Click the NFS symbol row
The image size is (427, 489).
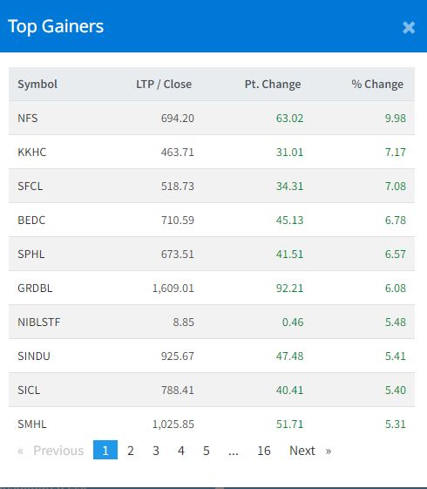coord(212,118)
